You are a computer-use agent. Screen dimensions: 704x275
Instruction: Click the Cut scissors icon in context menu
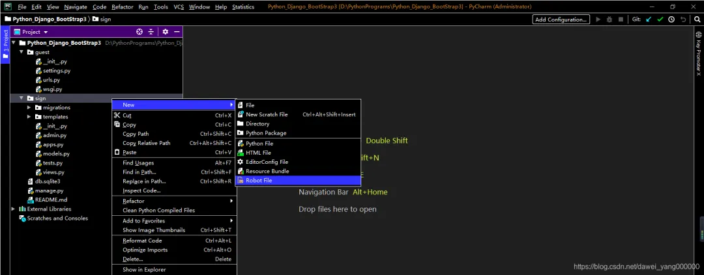[x=117, y=115]
